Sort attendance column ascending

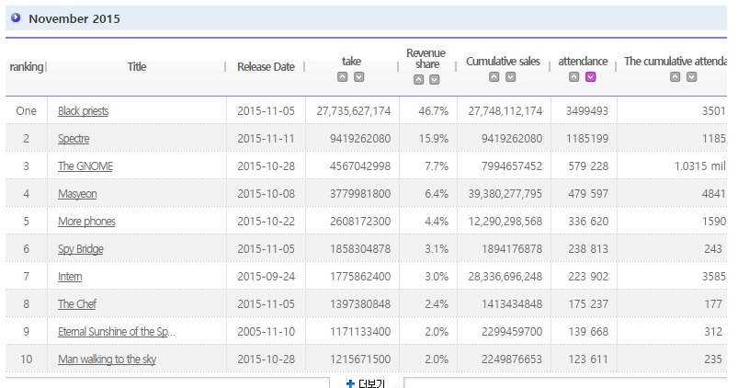574,77
